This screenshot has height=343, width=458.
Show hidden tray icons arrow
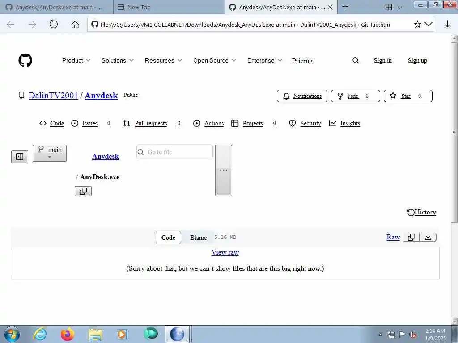tap(380, 335)
